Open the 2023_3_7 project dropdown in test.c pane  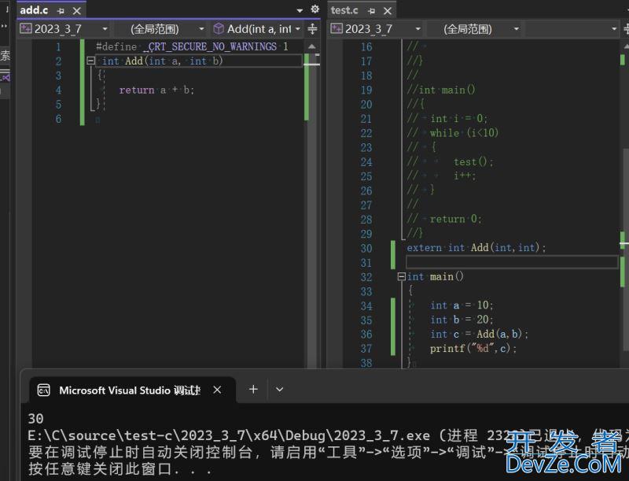(376, 29)
